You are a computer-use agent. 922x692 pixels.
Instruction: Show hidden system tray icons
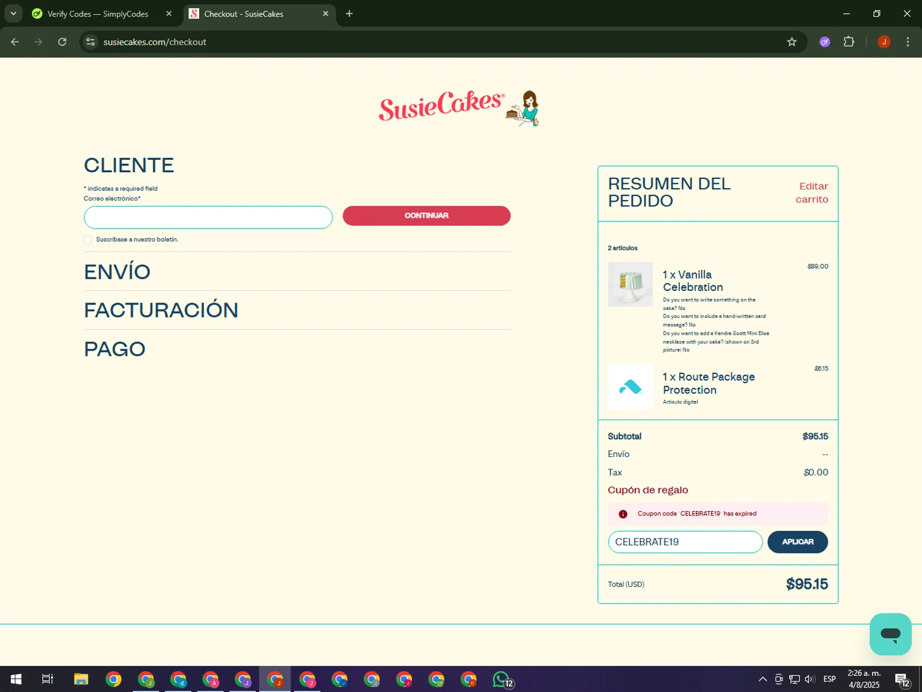762,679
